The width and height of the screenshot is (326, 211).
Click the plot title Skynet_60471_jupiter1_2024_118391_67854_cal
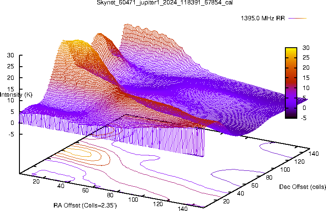(165, 3)
